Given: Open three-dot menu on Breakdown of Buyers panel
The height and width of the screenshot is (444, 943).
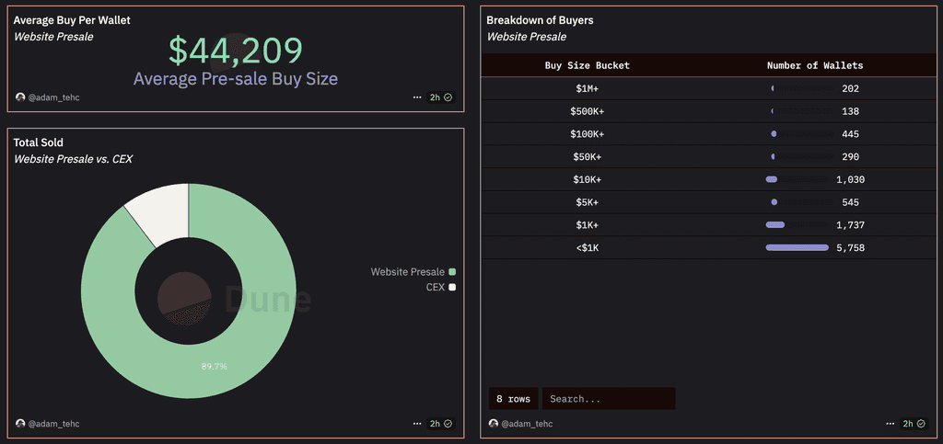Looking at the screenshot, I should pos(891,424).
